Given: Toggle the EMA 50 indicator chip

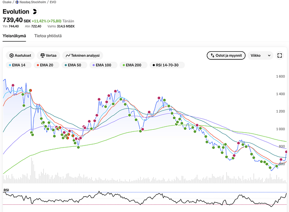Looking at the screenshot, I should pyautogui.click(x=75, y=65).
